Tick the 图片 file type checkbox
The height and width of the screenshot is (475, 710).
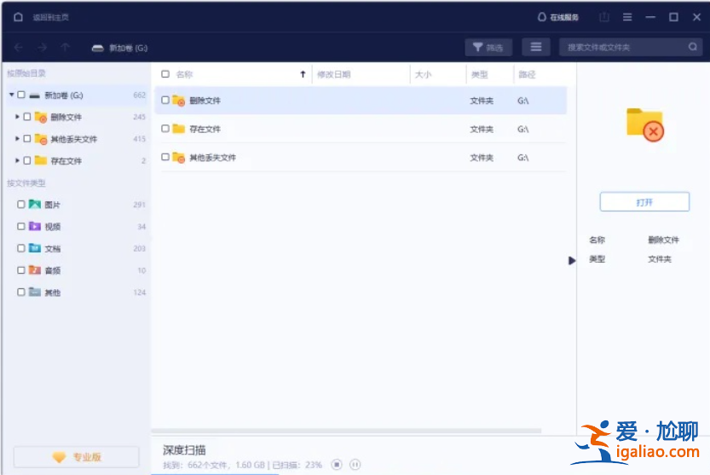20,205
